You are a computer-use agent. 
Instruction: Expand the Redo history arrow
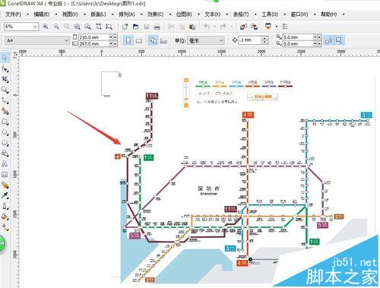point(231,27)
